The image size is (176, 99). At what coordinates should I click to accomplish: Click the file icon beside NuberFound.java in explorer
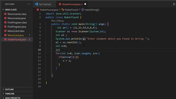(x=5, y=39)
